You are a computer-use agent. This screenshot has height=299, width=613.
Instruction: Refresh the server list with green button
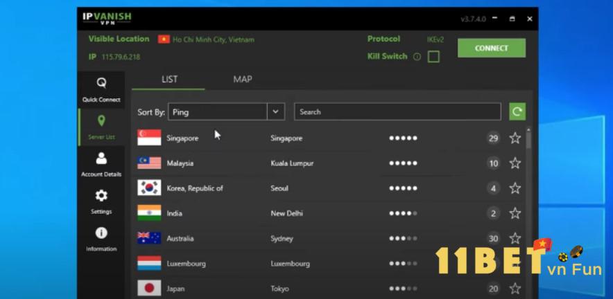coord(517,111)
